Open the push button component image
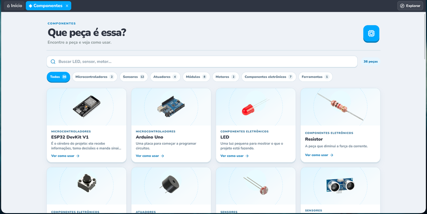This screenshot has width=427, height=214. pos(87,183)
